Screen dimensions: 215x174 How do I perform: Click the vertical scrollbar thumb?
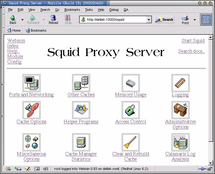(x=211, y=91)
